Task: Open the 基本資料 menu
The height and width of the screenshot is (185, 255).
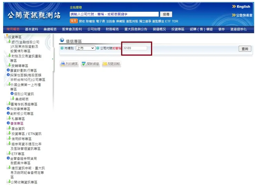Action: click(x=32, y=29)
